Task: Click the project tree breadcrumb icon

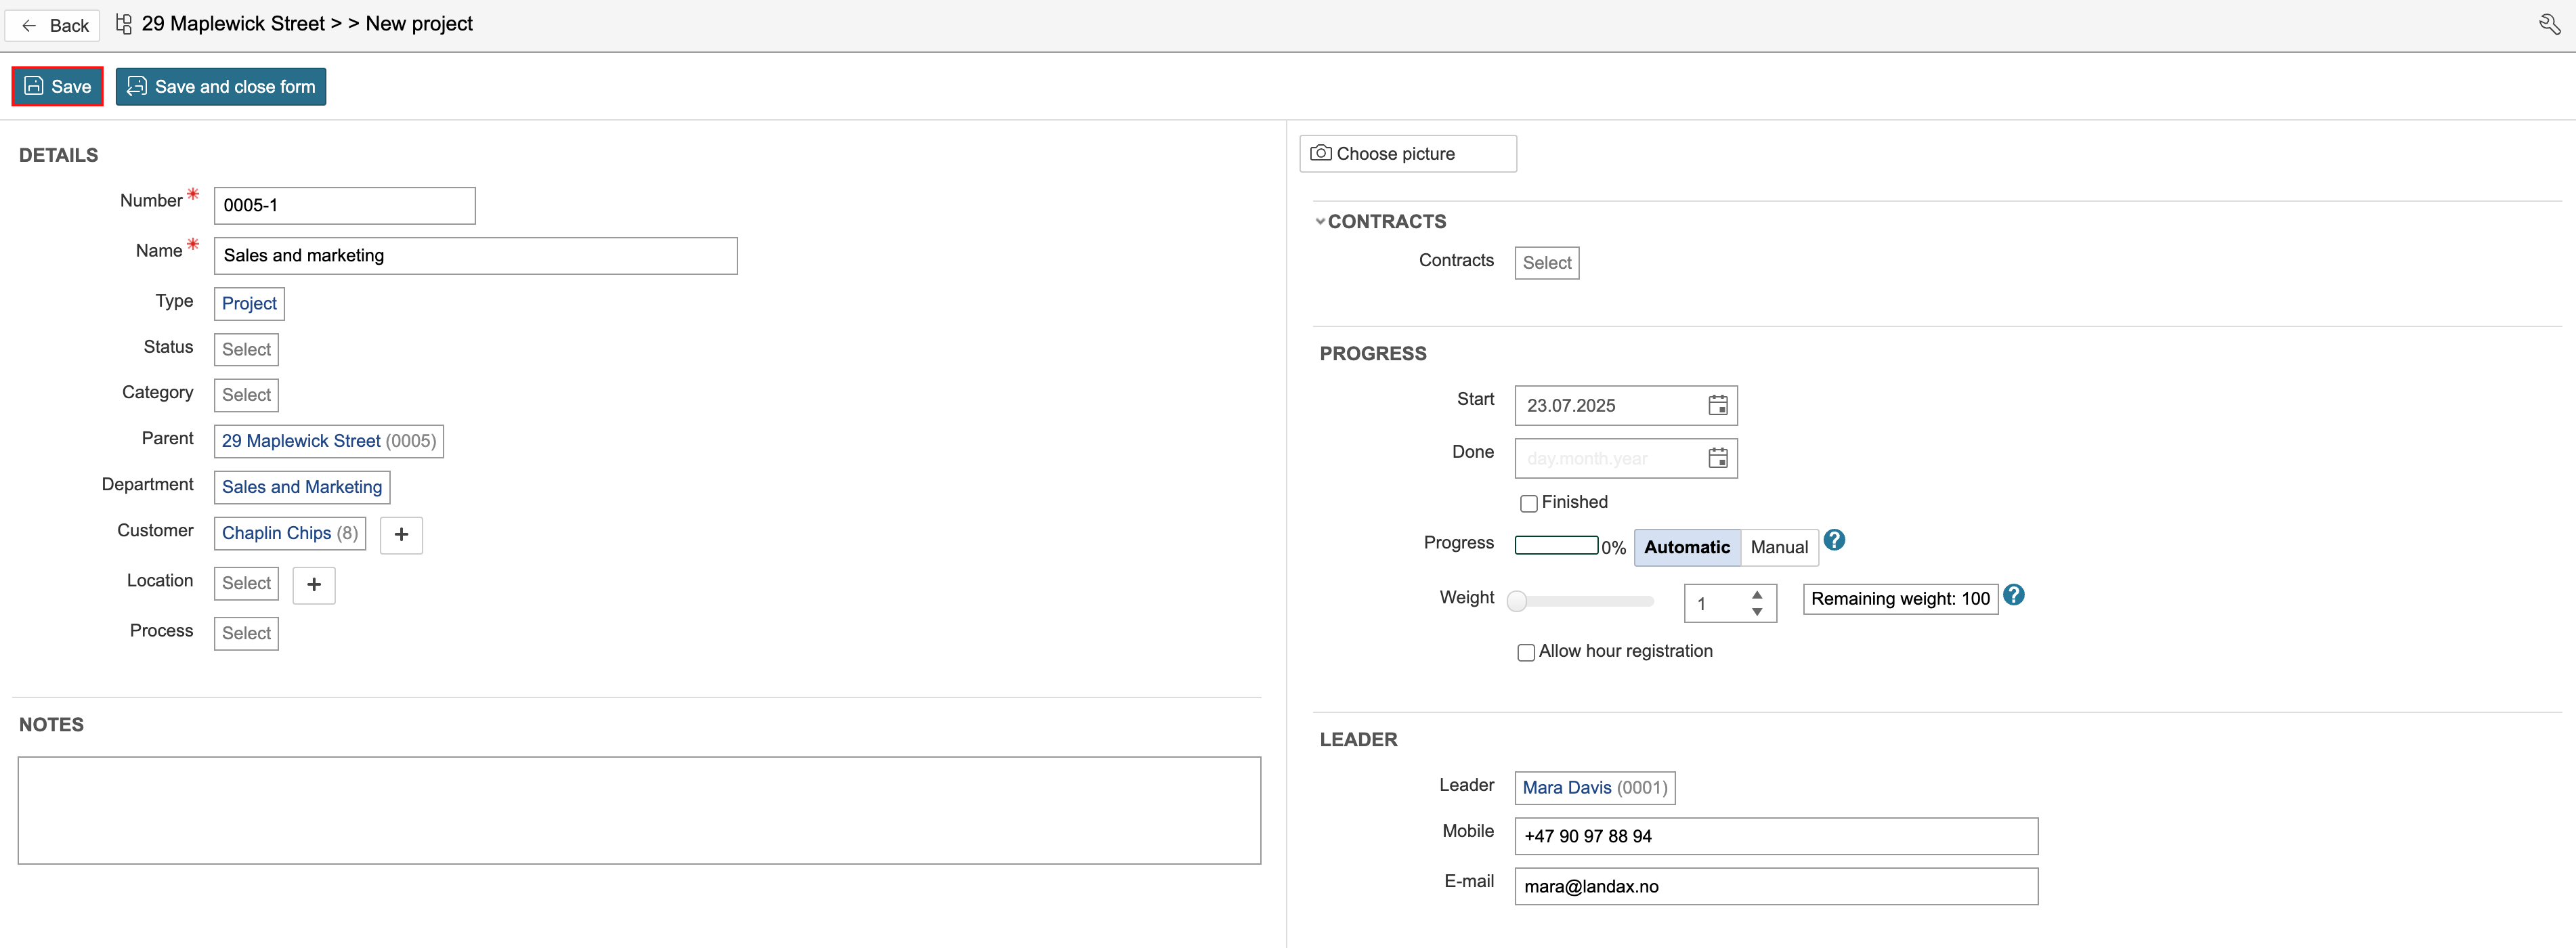Action: (124, 24)
